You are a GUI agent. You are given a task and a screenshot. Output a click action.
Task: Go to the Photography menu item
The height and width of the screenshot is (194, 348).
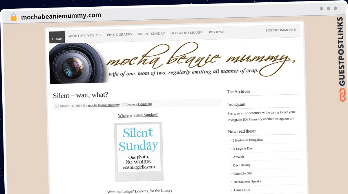(120, 34)
